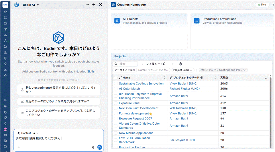Open the フィルター (1) filter menu
Screen dimensions: 275x152
[x=153, y=64]
